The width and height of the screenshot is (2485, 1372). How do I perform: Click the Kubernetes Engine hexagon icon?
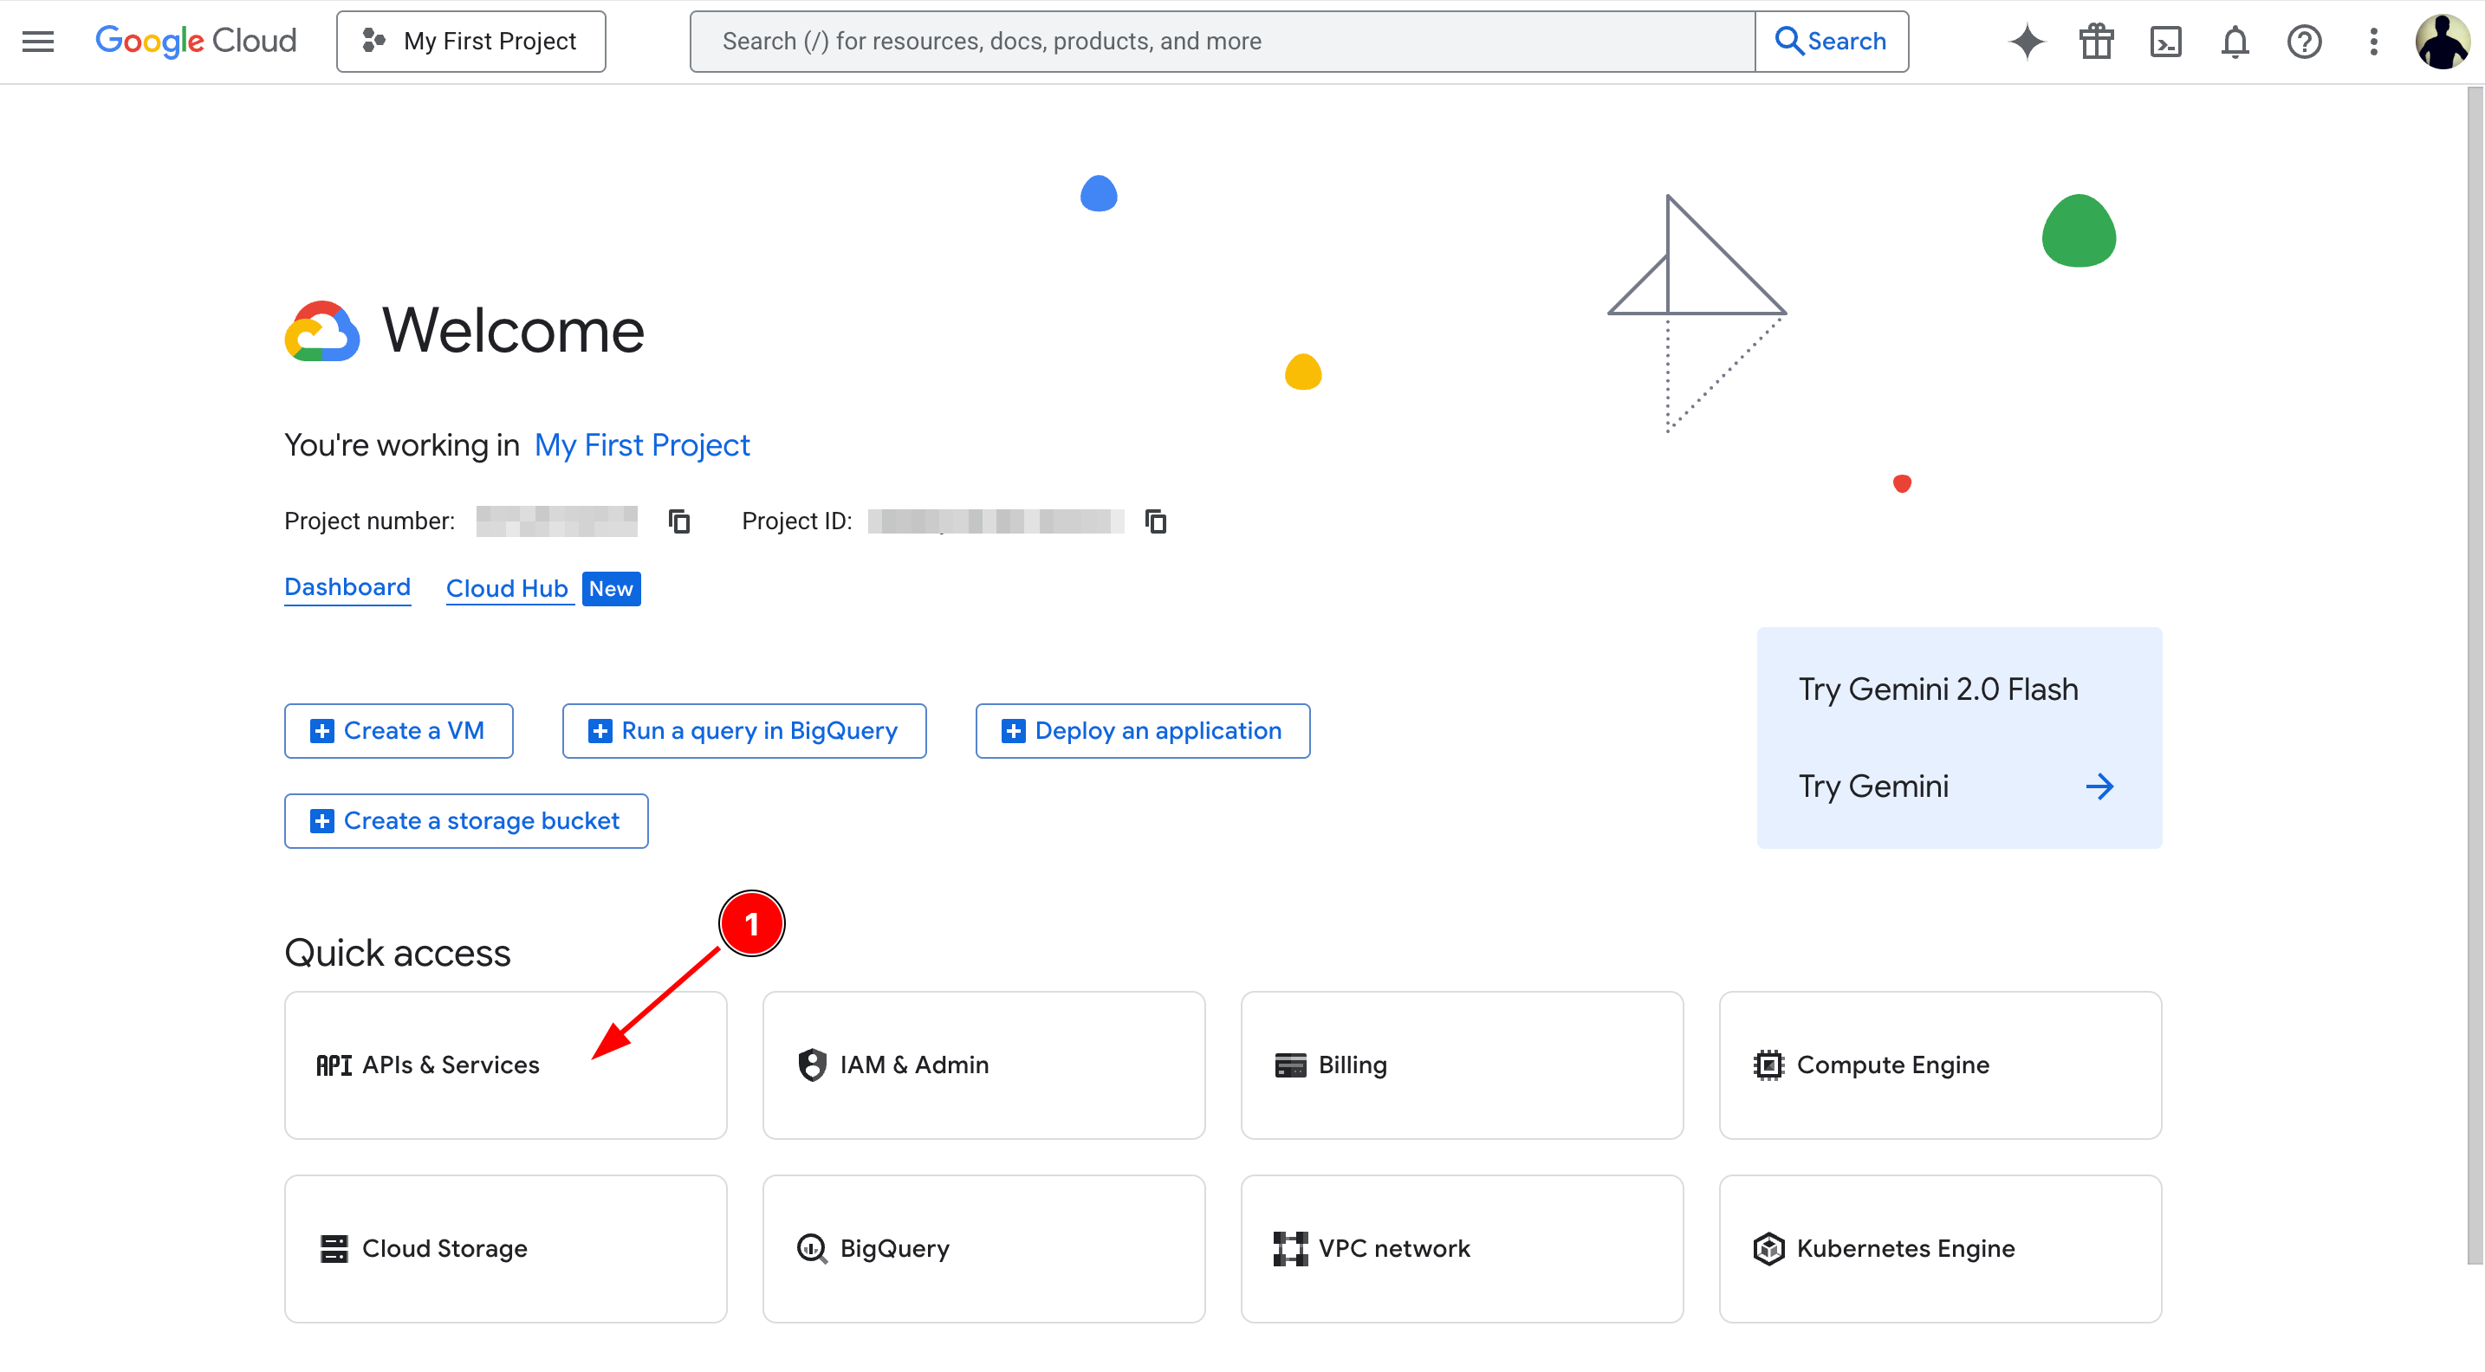[x=1768, y=1249]
